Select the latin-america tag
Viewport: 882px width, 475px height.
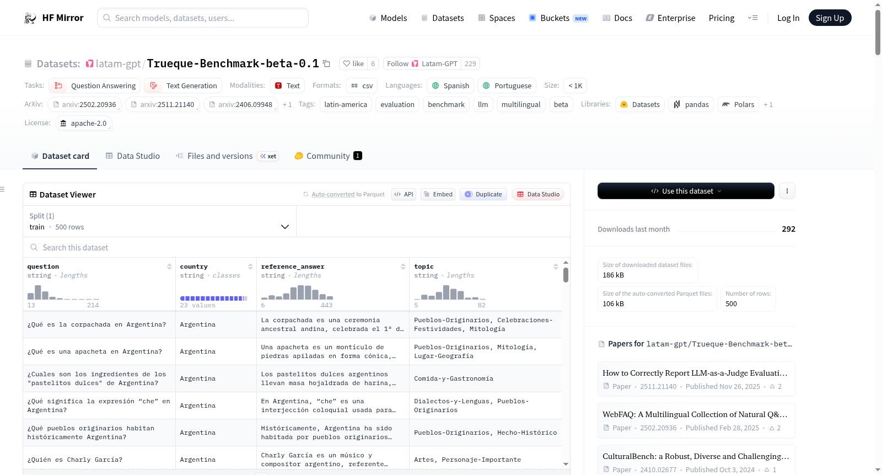pyautogui.click(x=346, y=104)
